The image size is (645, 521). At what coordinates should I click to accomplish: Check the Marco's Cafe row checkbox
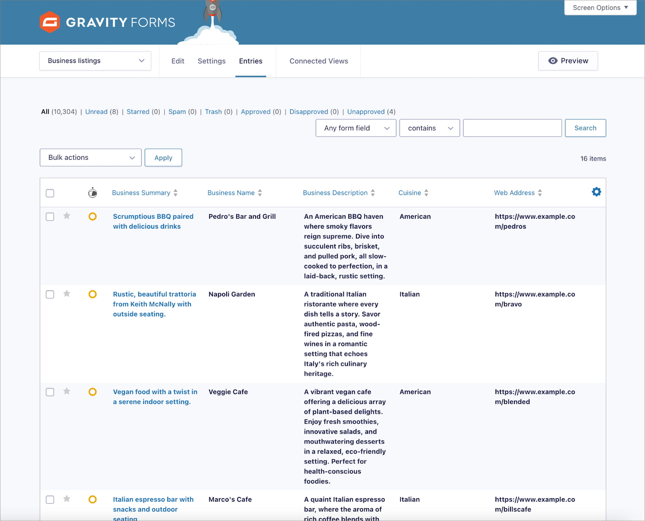coord(50,500)
